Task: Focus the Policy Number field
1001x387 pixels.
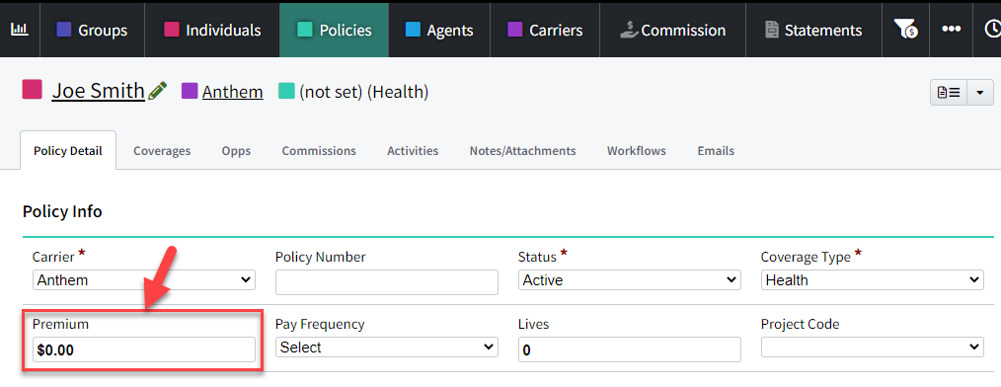Action: [387, 282]
